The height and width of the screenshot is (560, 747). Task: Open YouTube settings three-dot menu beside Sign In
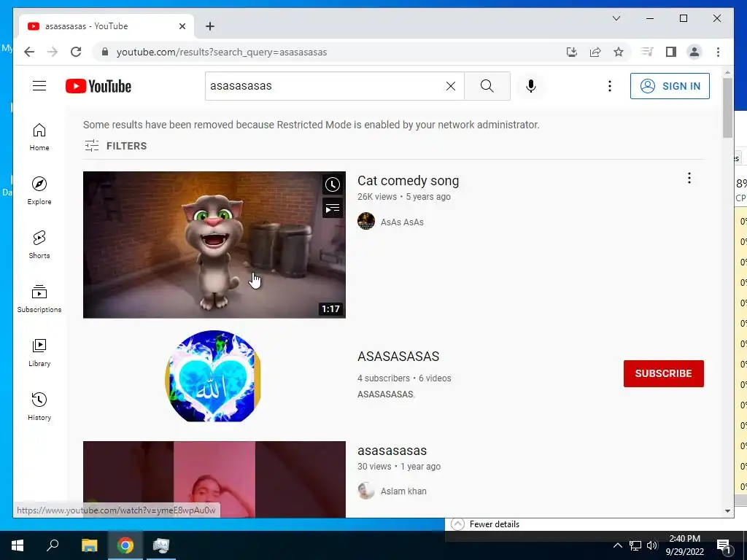pos(609,86)
